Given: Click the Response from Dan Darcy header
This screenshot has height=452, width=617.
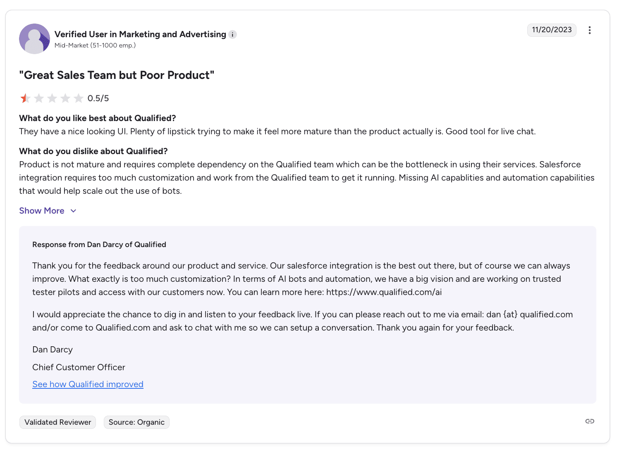Looking at the screenshot, I should 99,244.
